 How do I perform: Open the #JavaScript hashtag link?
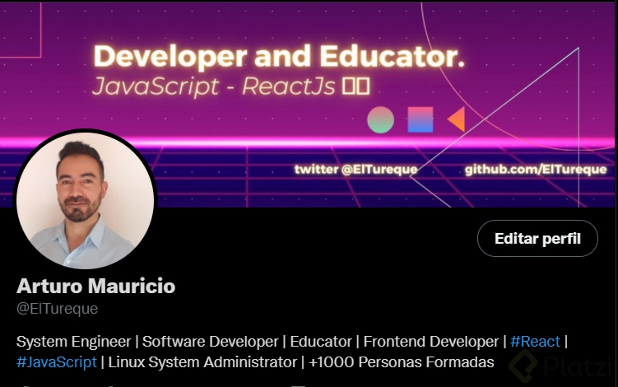coord(56,362)
